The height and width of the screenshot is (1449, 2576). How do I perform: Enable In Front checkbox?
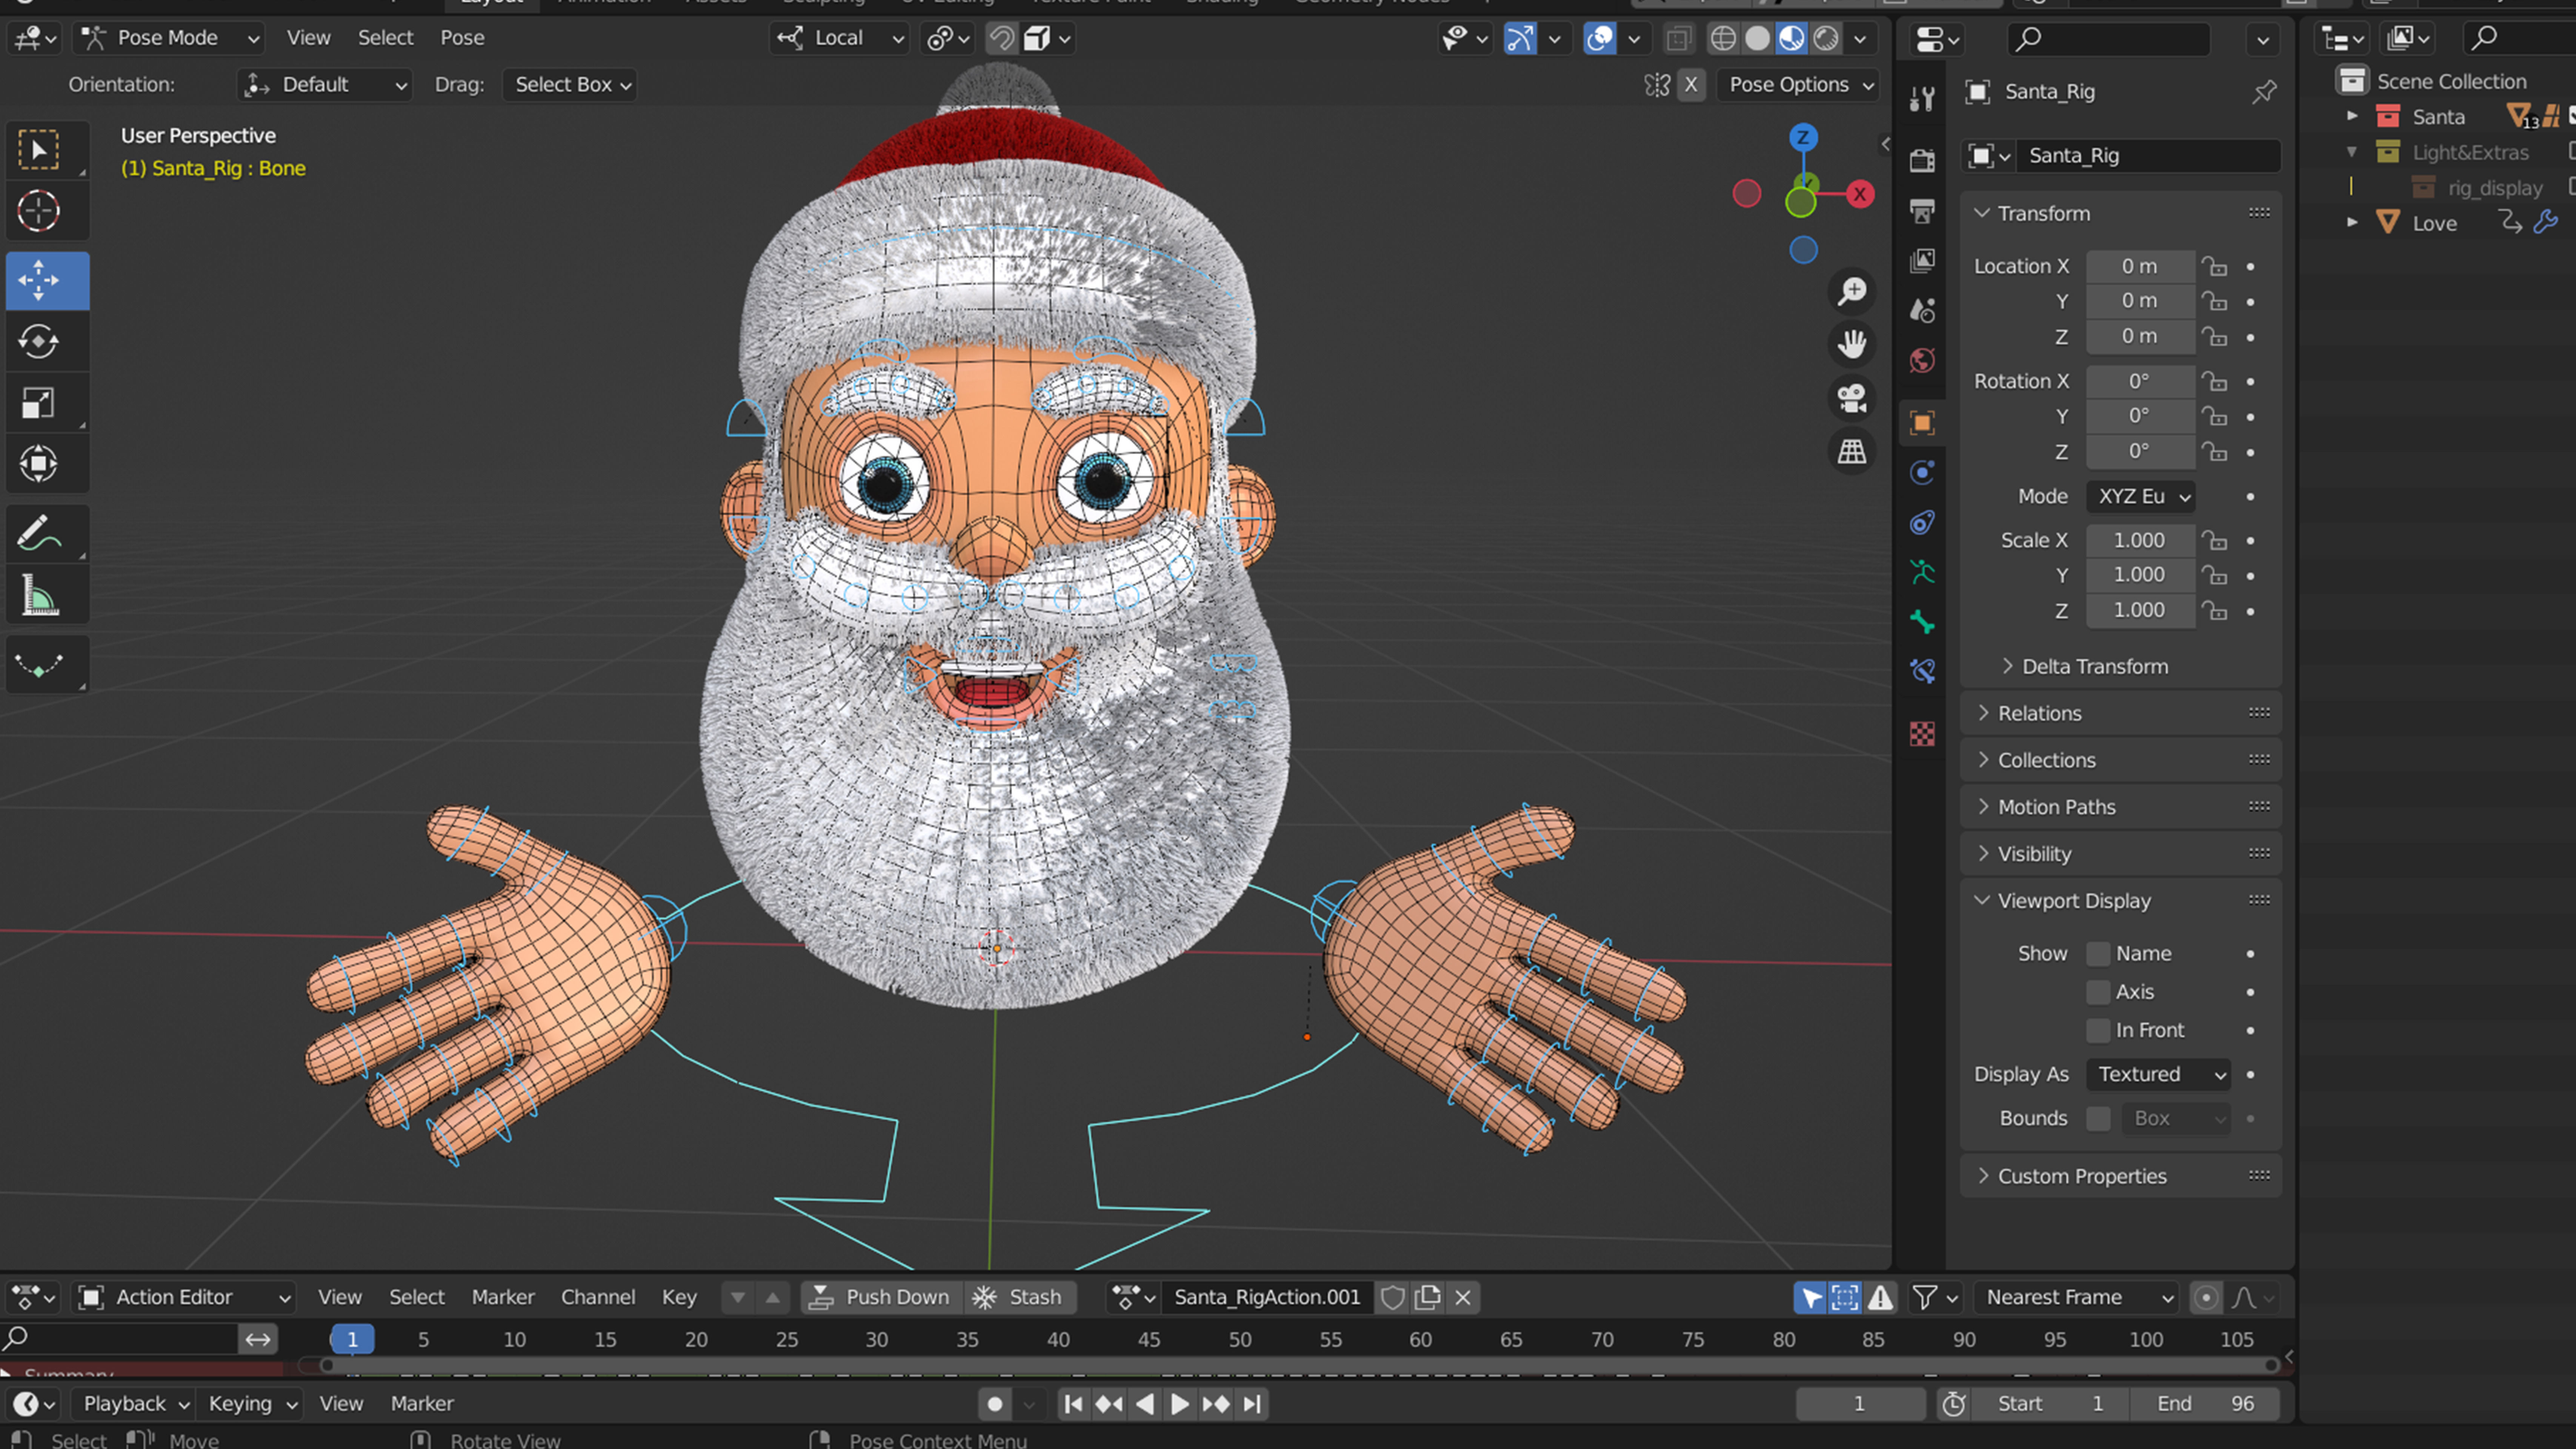click(2098, 1030)
